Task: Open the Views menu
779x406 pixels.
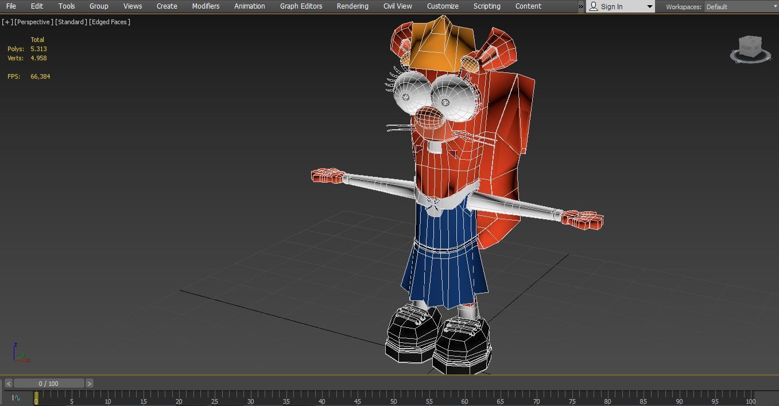Action: [133, 6]
